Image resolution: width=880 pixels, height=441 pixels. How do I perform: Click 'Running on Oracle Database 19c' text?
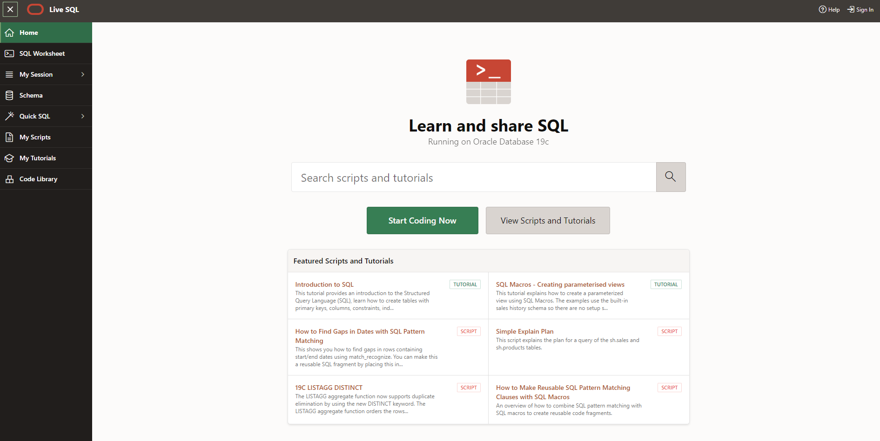pos(489,142)
